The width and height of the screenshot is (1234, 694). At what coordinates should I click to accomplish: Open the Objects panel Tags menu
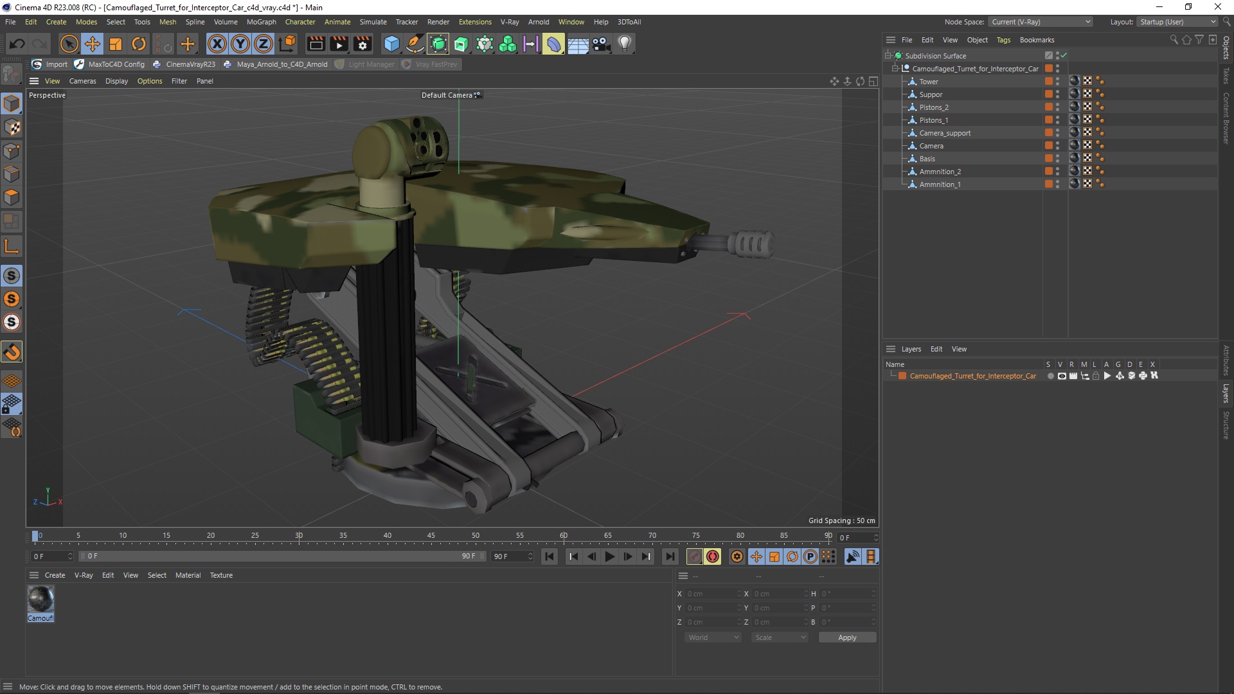[x=1003, y=40]
